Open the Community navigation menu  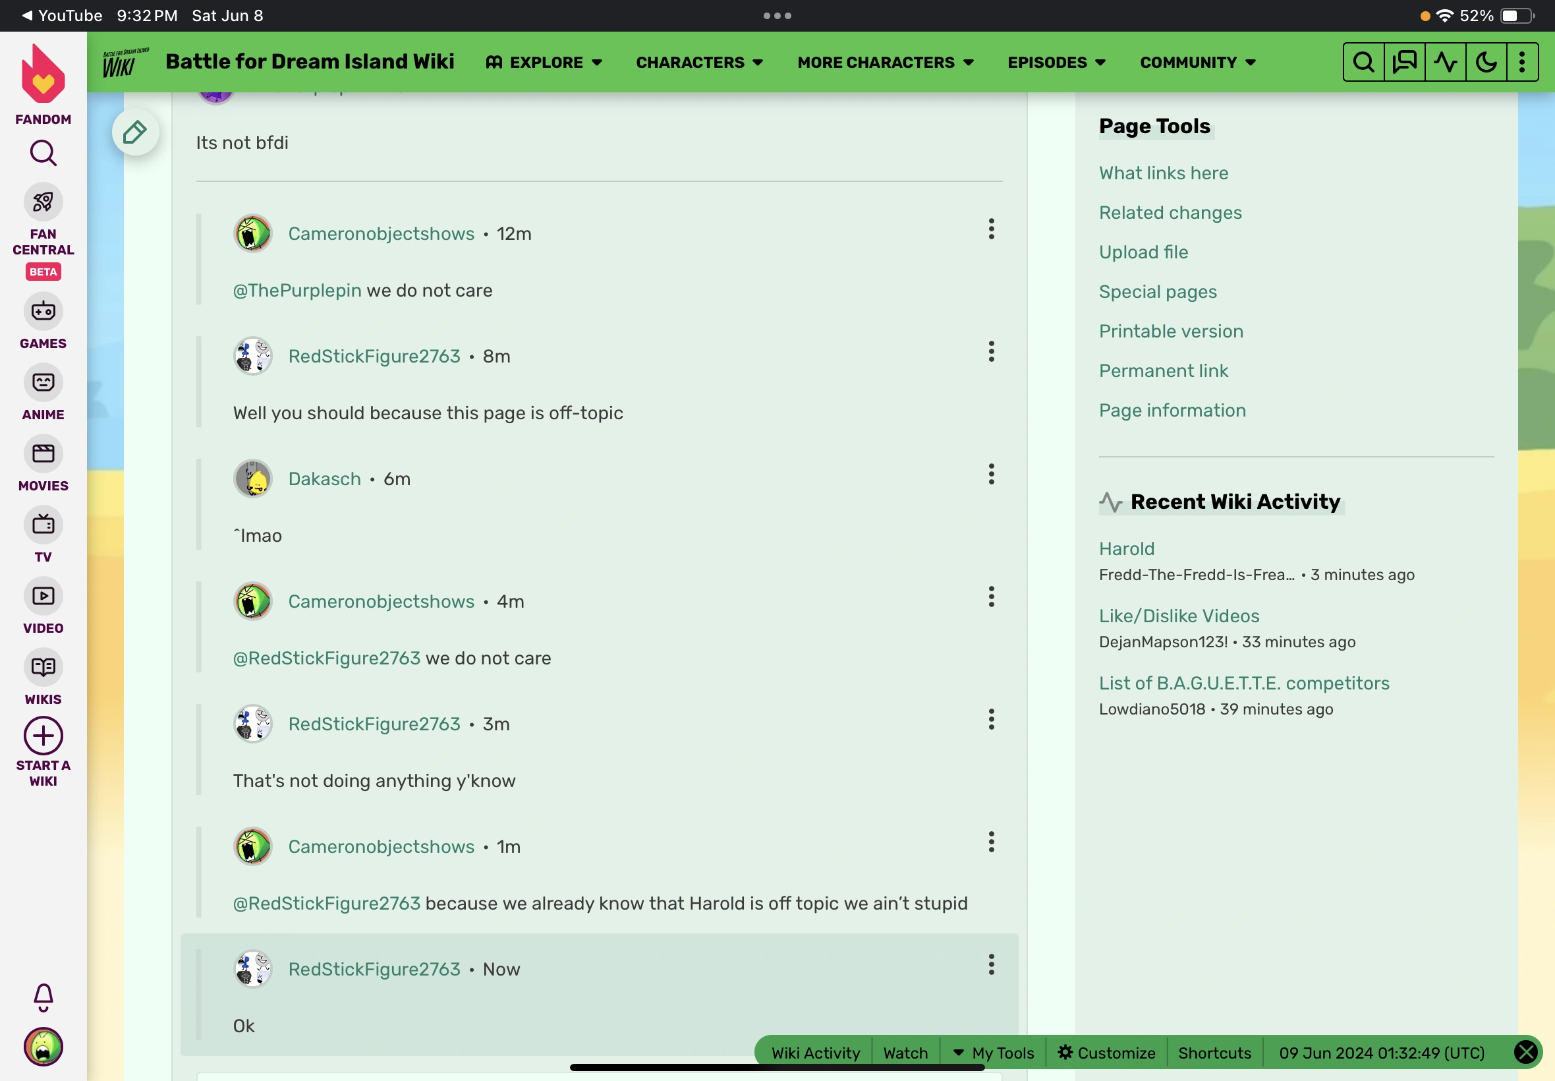[x=1198, y=63]
